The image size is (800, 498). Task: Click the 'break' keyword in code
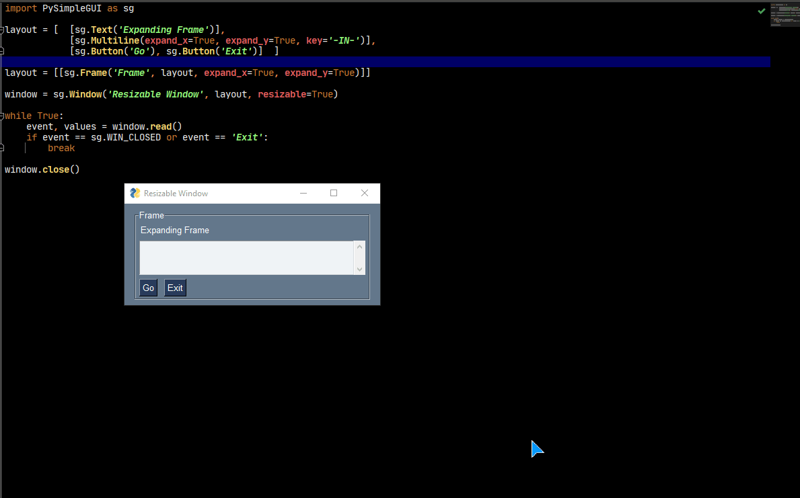[x=61, y=149]
